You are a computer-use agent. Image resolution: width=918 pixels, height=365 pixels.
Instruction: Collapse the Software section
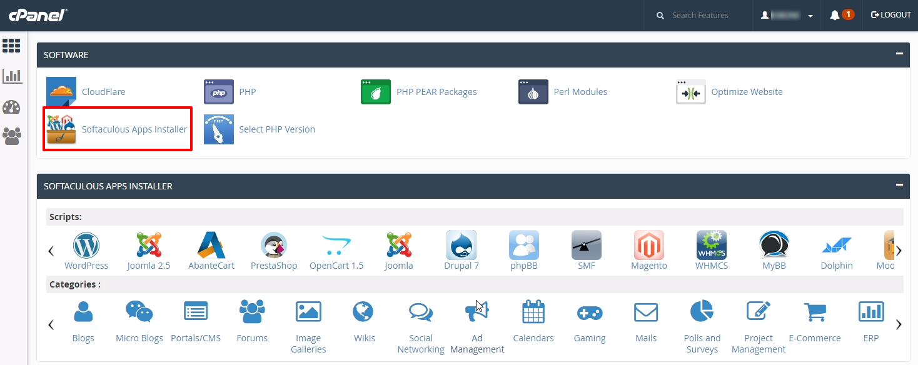click(x=899, y=54)
